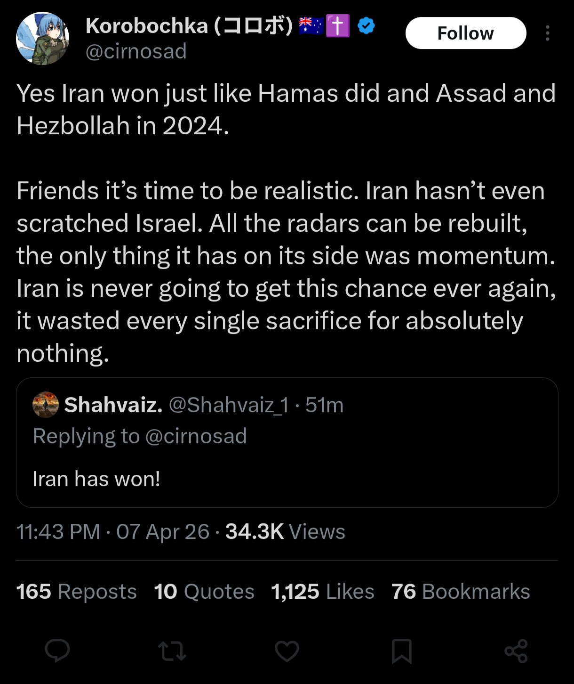Click @cirnosad in 'Replying to' line
The width and height of the screenshot is (574, 684).
(x=196, y=436)
